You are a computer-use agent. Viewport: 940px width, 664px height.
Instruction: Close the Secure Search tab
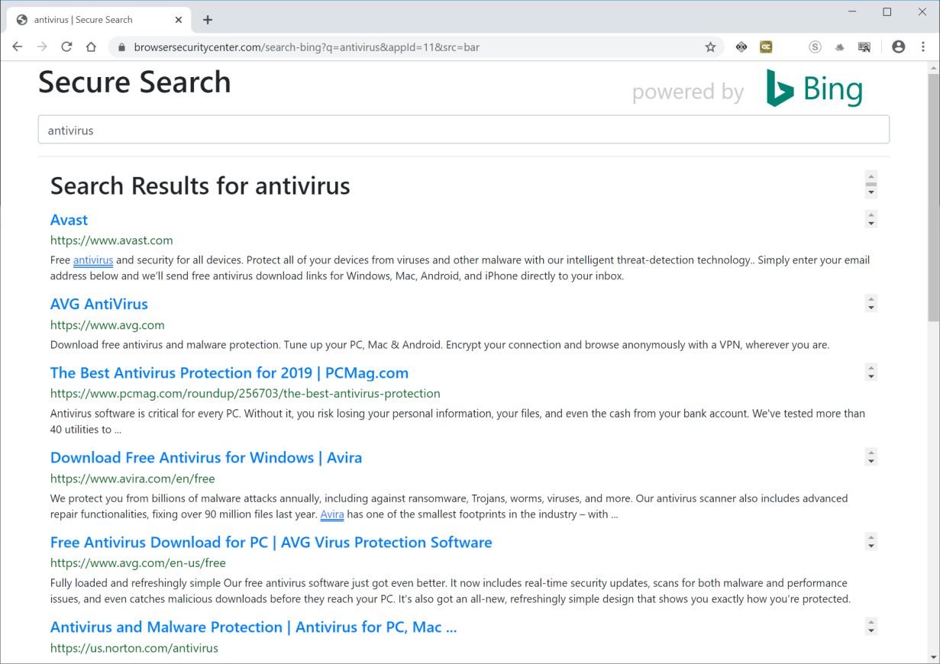point(179,20)
